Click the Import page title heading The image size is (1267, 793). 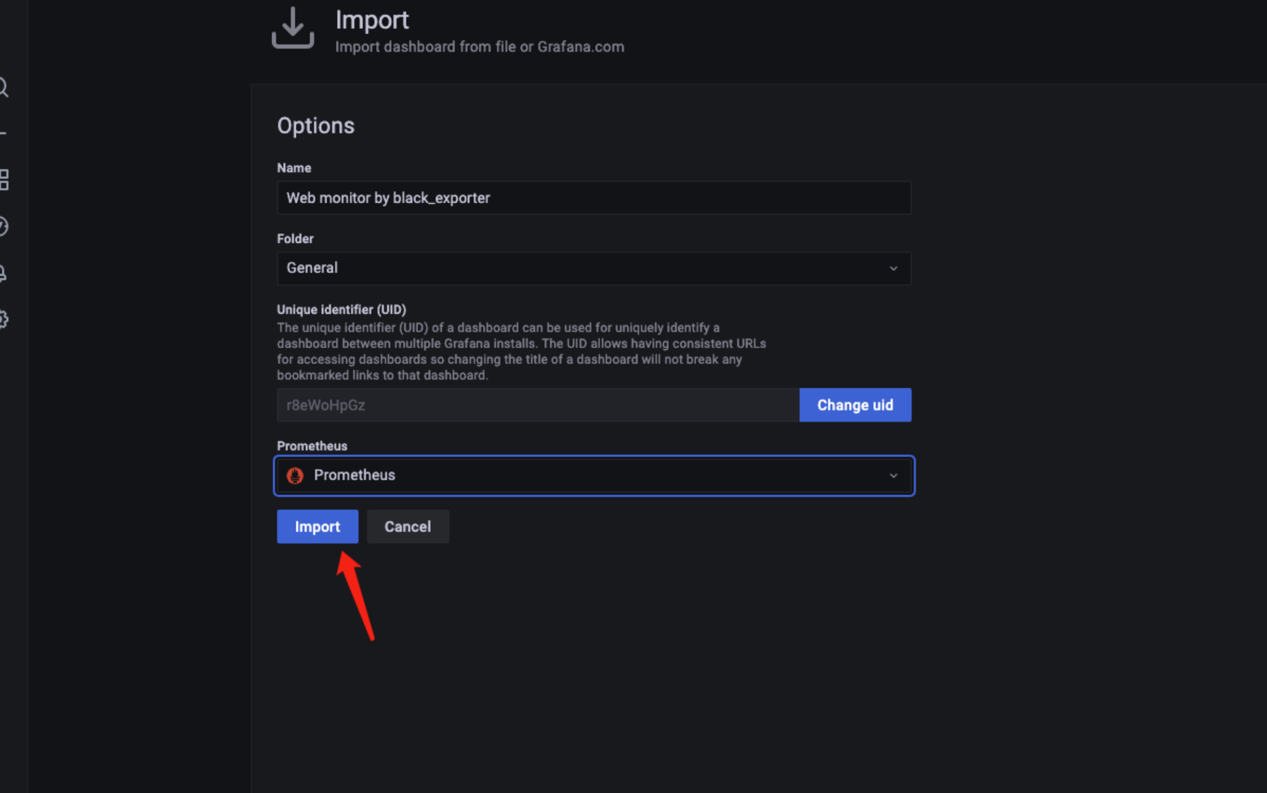pyautogui.click(x=372, y=20)
